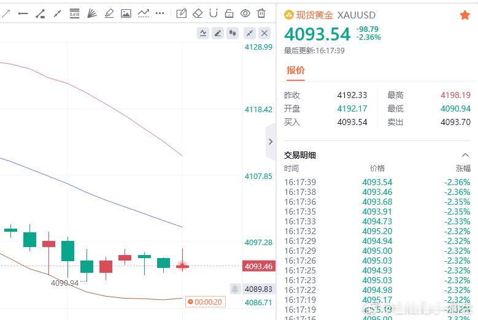Select the arrow line drawing tool

[6, 13]
